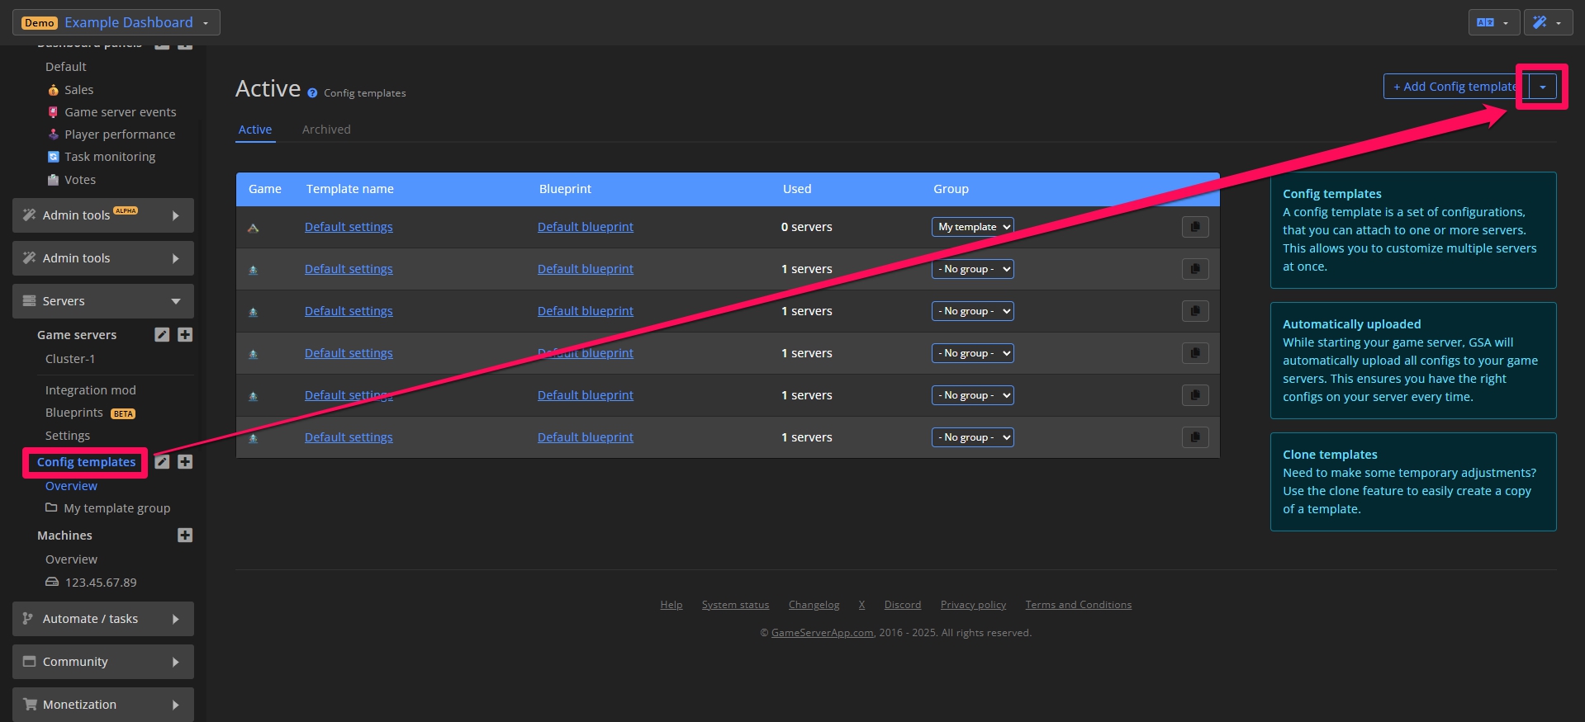The height and width of the screenshot is (722, 1585).
Task: Open Overview under Config templates
Action: coord(71,486)
